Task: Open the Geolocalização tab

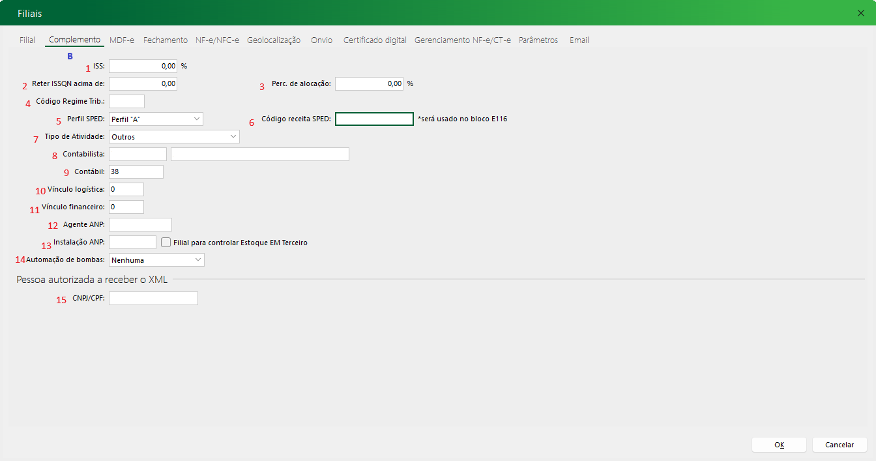Action: [x=274, y=40]
